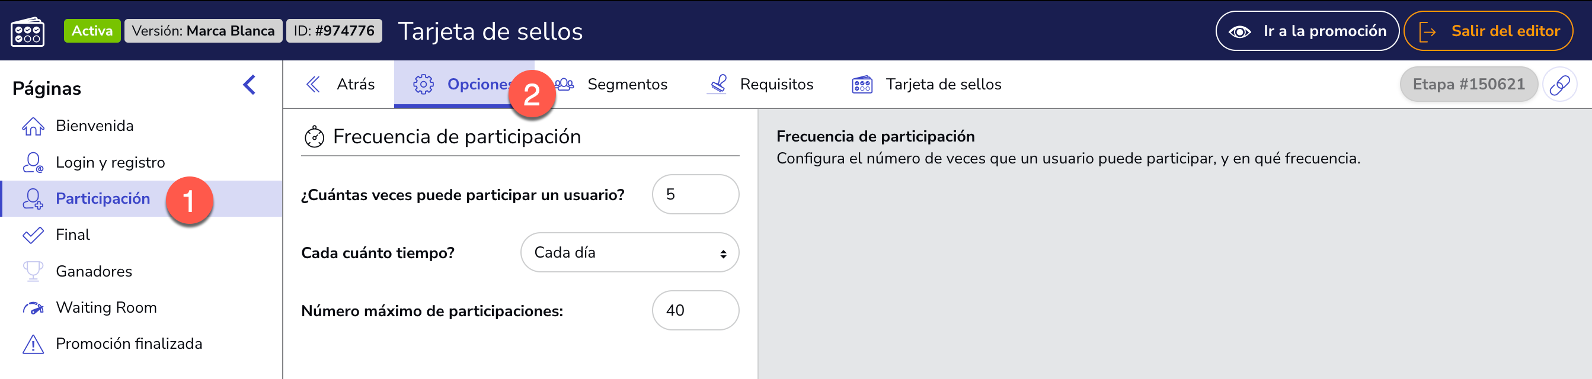Collapse the Páginas sidebar with the chevron
This screenshot has height=379, width=1592.
(249, 85)
